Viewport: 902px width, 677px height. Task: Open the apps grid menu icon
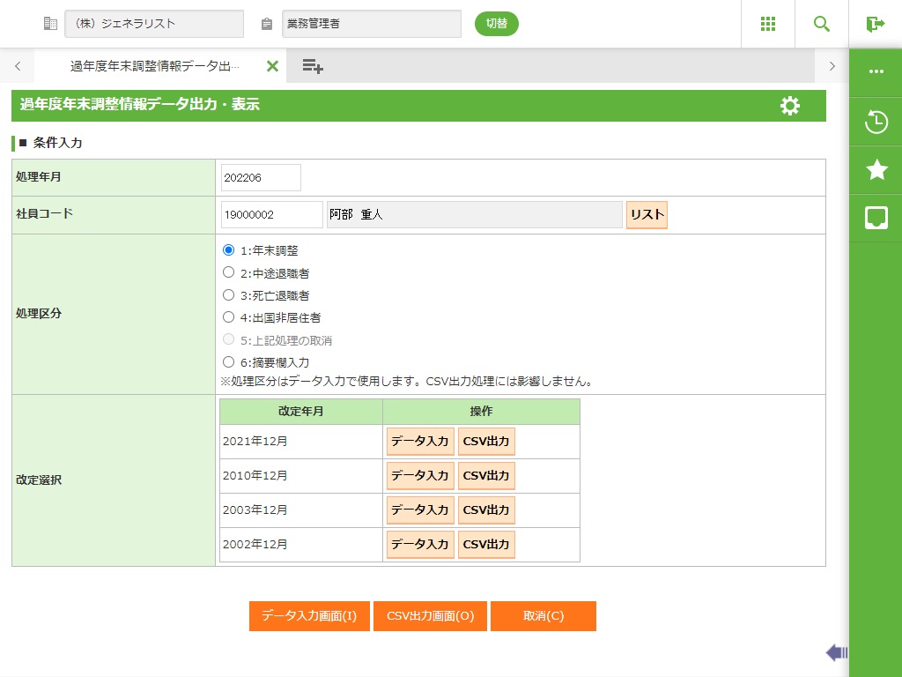pos(767,24)
